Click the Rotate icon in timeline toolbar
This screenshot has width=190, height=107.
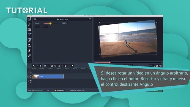point(48,66)
